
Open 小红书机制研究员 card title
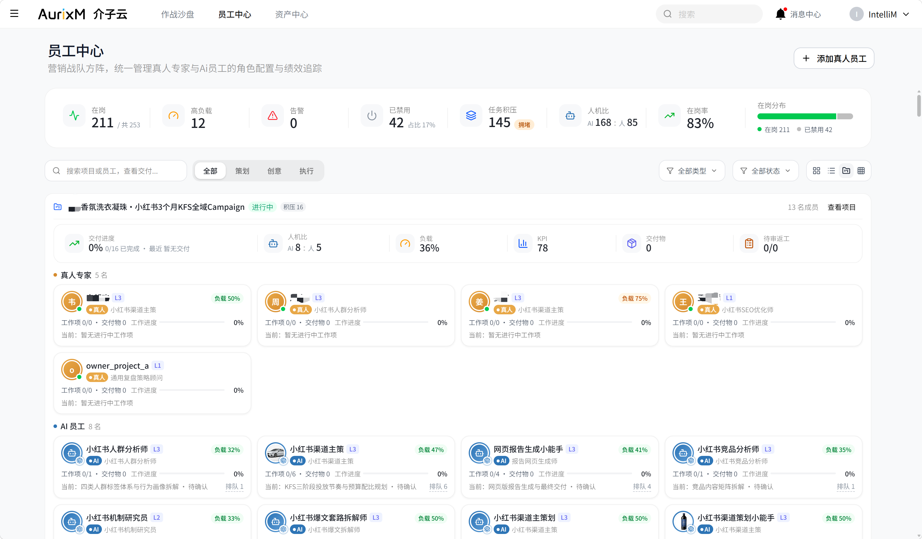[x=117, y=518]
